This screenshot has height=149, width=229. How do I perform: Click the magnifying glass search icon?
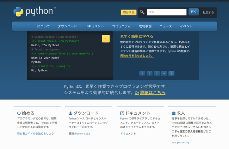(142, 12)
